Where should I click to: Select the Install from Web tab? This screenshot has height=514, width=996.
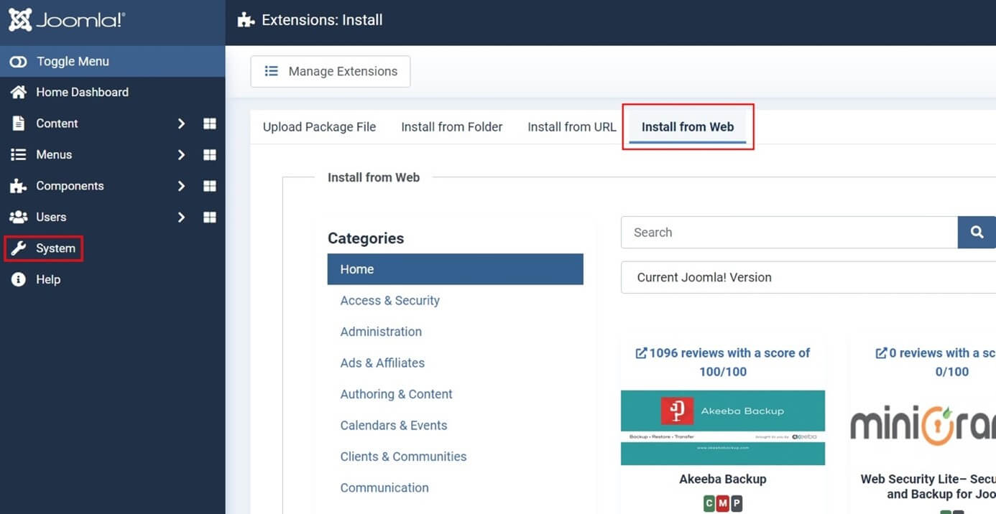[688, 127]
